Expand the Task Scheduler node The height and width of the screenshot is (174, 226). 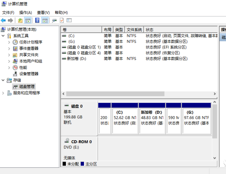[x=9, y=42]
